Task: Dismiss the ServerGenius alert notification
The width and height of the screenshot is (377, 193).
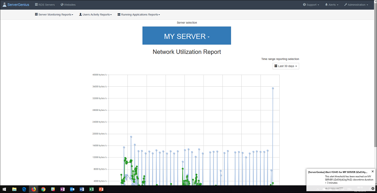Action: pyautogui.click(x=372, y=172)
